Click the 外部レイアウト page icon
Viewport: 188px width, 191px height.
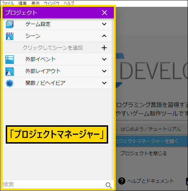[x=10, y=71]
